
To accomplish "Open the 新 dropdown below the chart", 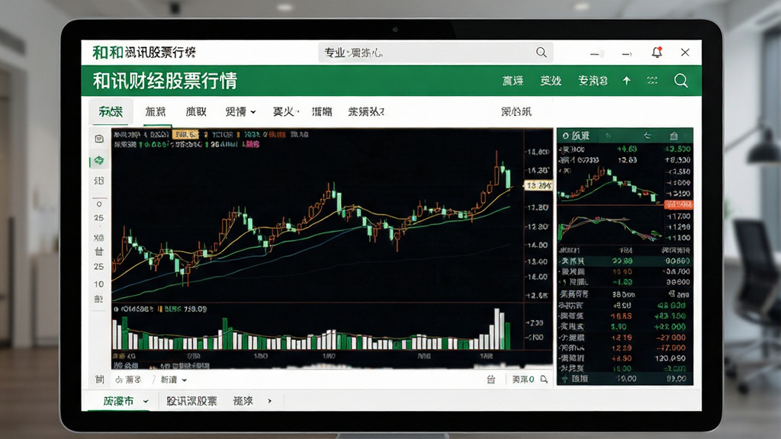I will click(173, 380).
